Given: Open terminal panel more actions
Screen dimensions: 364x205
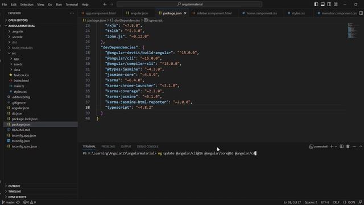Looking at the screenshot, I should pyautogui.click(x=354, y=146).
